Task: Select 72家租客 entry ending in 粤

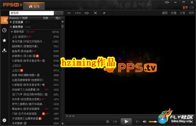Action: click(x=35, y=85)
